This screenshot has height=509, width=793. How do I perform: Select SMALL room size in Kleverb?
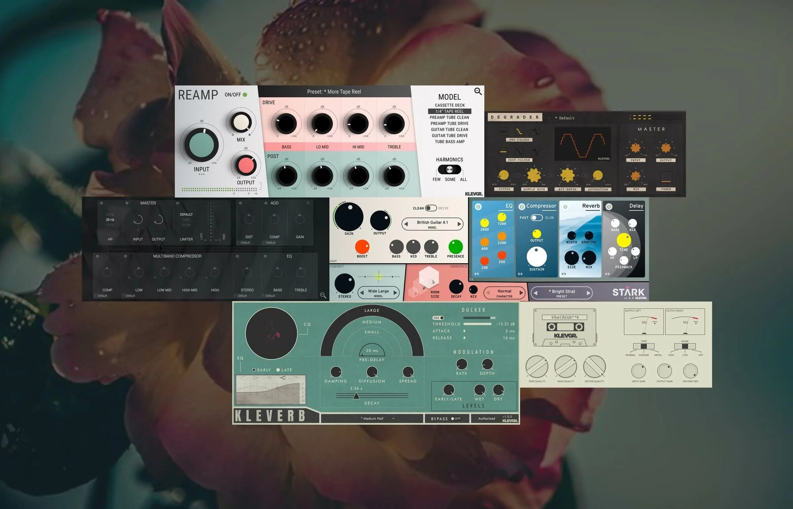click(372, 332)
